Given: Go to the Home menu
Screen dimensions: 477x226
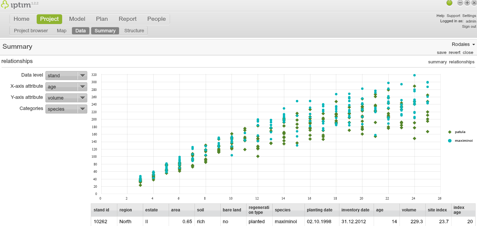Looking at the screenshot, I should pyautogui.click(x=21, y=19).
